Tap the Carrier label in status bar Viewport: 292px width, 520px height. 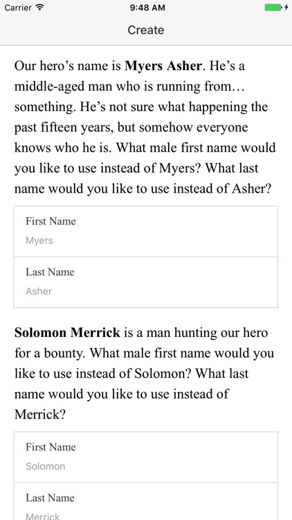(18, 8)
